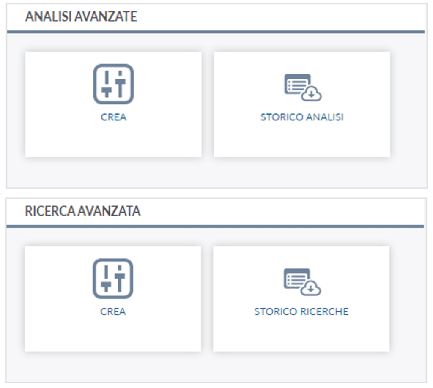433x388 pixels.
Task: Click the Storico Analisi cloud download icon
Action: click(x=302, y=87)
